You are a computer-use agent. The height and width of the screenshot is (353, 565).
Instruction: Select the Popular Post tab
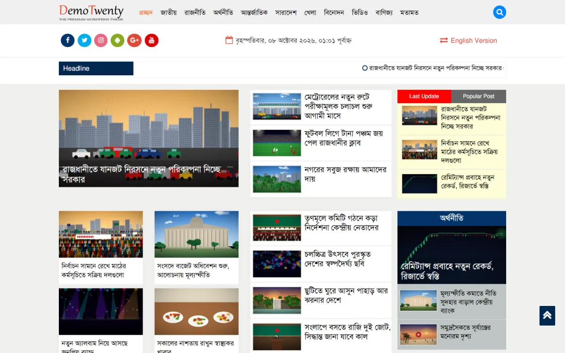[x=479, y=96]
